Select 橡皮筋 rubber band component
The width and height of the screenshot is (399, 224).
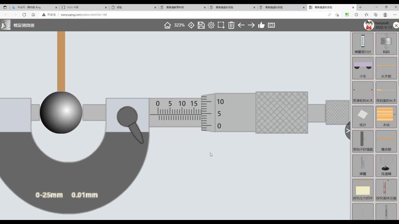(x=386, y=141)
